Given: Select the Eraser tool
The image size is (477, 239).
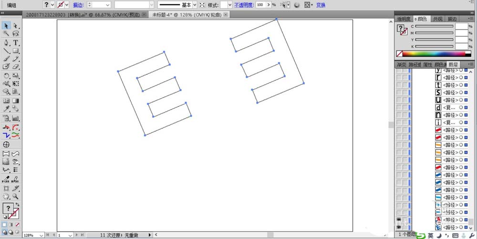Looking at the screenshot, I should [x=16, y=66].
